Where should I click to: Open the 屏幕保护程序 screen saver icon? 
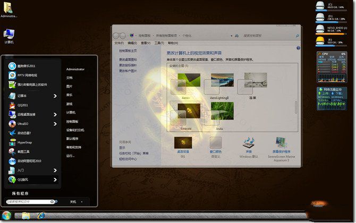pyautogui.click(x=282, y=143)
